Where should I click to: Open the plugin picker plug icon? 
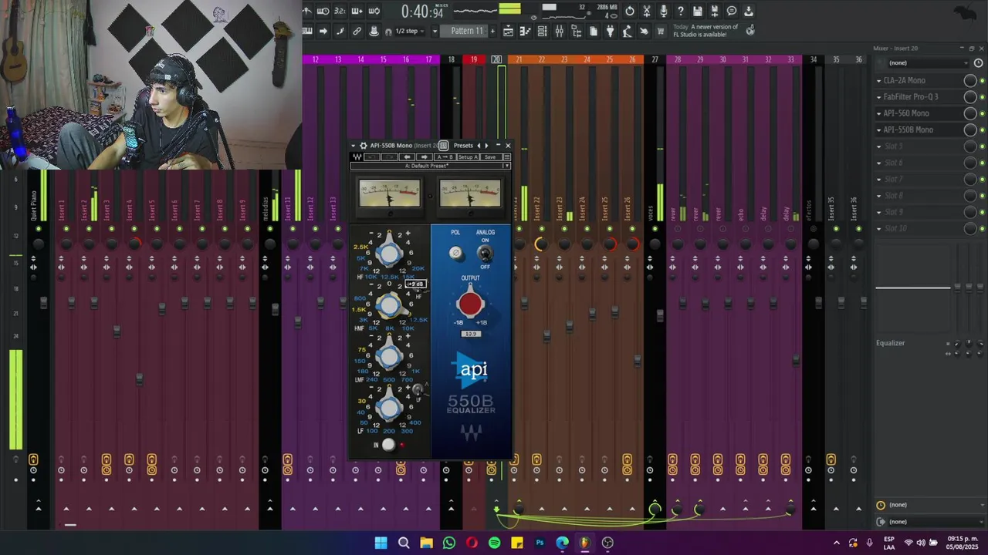click(610, 31)
